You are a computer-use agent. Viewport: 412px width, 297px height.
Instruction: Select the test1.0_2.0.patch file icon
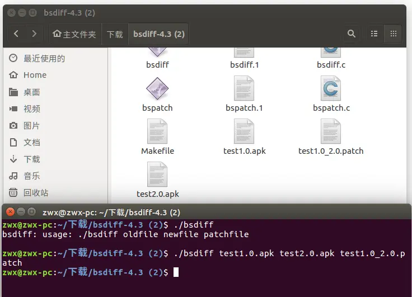330,131
